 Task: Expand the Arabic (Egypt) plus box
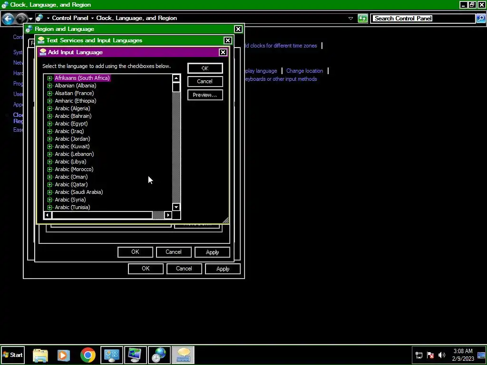point(49,124)
